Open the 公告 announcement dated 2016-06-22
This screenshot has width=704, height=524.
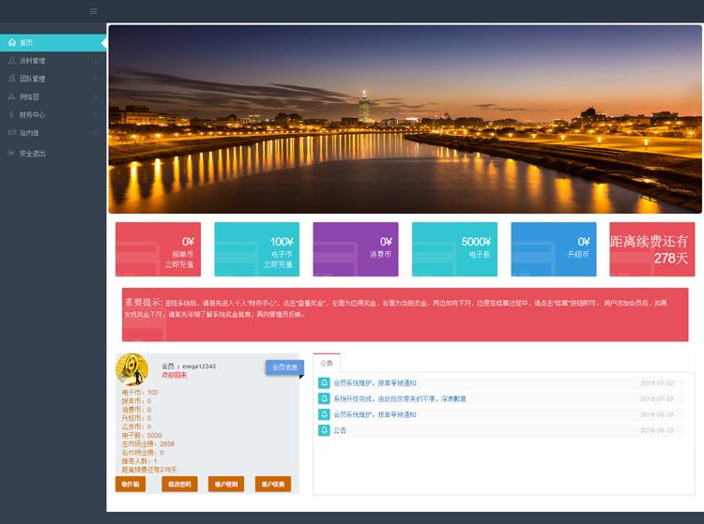[340, 430]
